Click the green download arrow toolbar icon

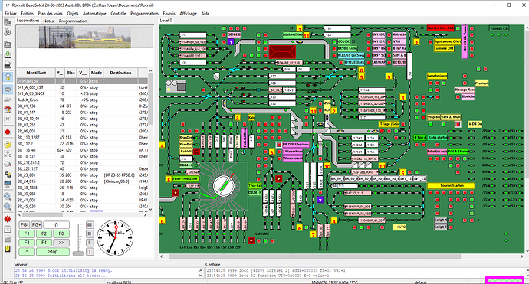[x=8, y=54]
